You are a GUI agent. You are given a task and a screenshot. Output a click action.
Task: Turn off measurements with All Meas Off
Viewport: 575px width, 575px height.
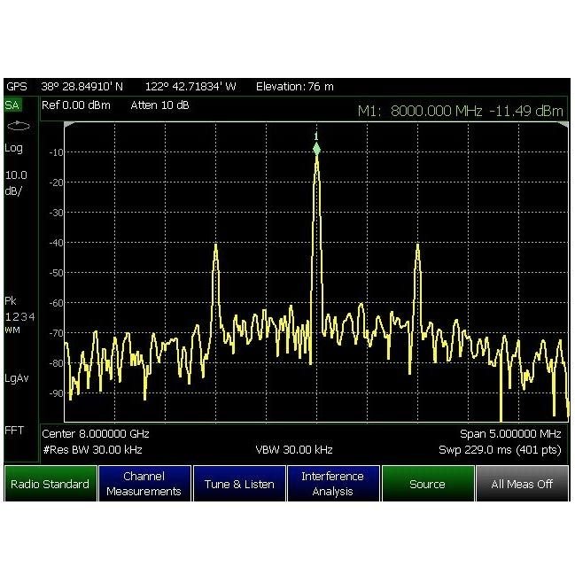pos(522,484)
